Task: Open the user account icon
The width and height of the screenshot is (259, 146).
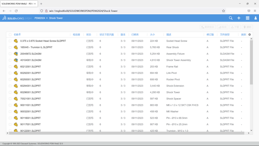Action: coord(256,18)
